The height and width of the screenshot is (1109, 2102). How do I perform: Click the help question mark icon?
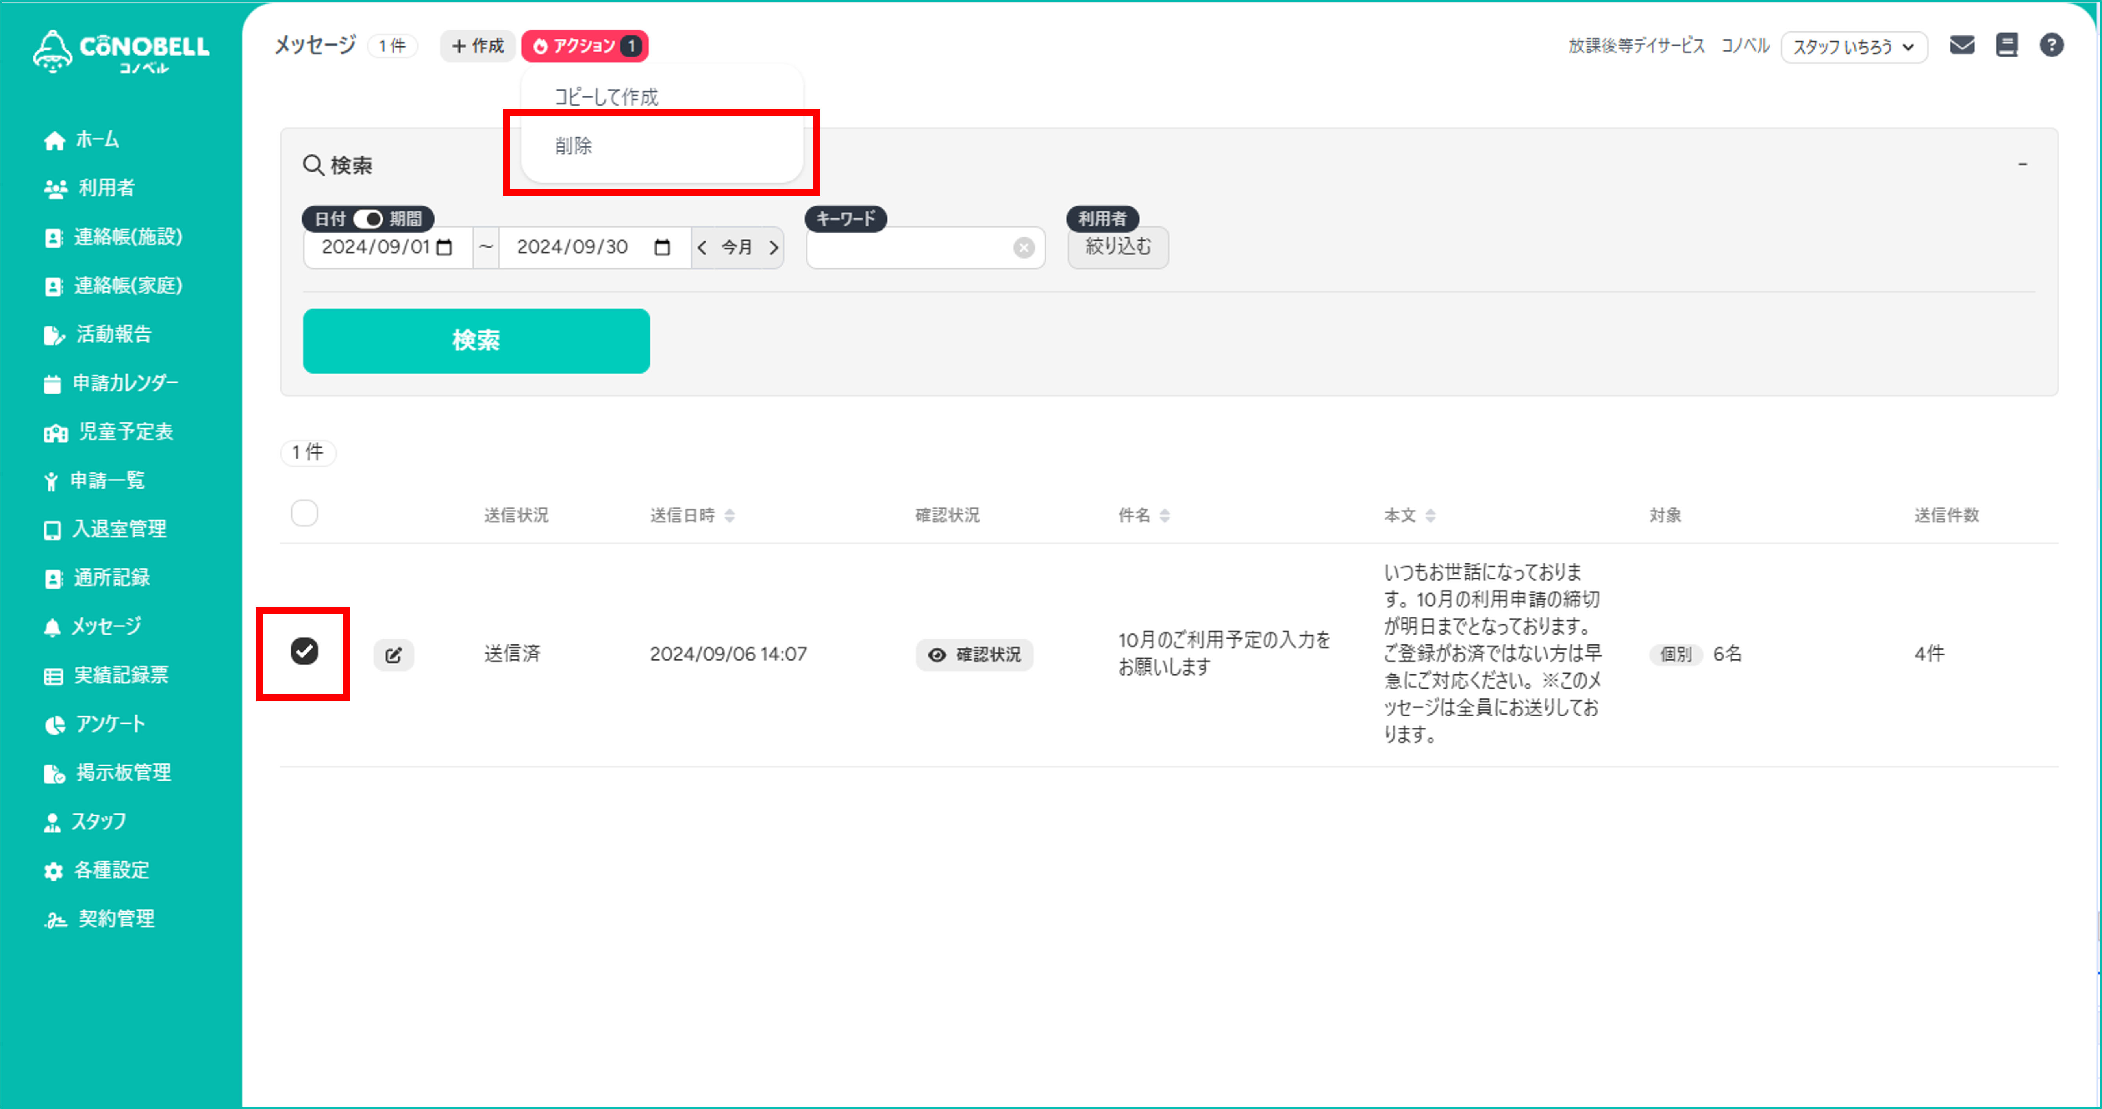pyautogui.click(x=2051, y=45)
